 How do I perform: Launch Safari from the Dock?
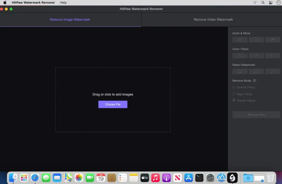35,178
